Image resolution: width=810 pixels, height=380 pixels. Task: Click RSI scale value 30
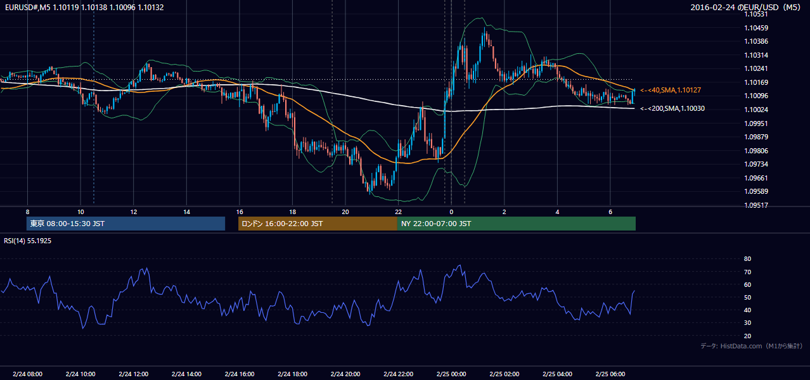pos(747,323)
